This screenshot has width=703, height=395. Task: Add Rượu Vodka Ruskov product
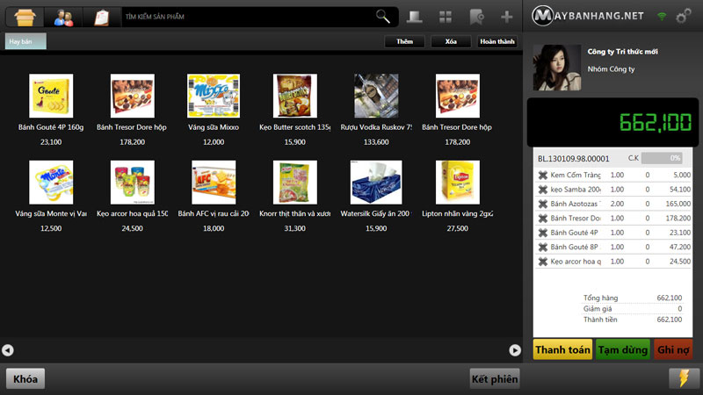click(376, 96)
